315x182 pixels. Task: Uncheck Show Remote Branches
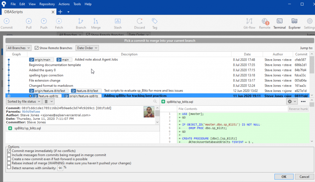tap(36, 48)
